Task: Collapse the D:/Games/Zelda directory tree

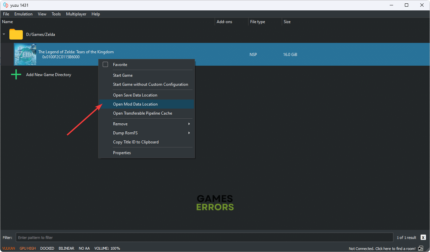Action: click(4, 35)
